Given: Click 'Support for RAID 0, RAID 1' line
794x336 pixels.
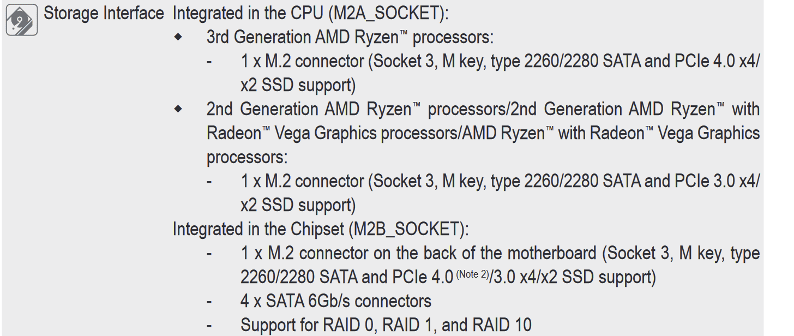Looking at the screenshot, I should tap(386, 325).
